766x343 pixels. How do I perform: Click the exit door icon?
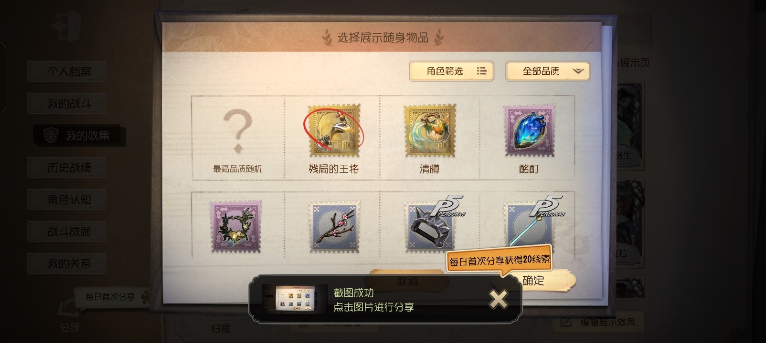click(x=67, y=27)
